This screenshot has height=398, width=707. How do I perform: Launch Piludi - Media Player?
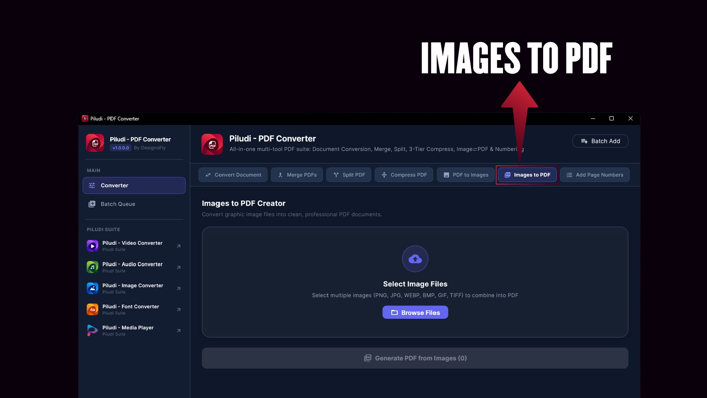tap(134, 331)
